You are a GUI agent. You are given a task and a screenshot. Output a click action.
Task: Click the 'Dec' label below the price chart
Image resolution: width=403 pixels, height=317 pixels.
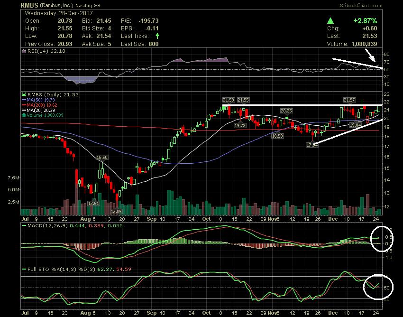[333, 219]
